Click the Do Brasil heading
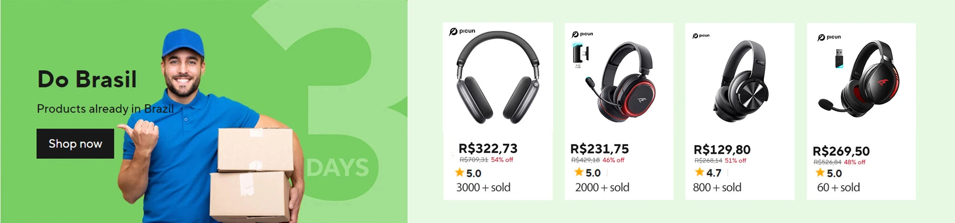Screen dimensions: 955x223 tap(87, 79)
